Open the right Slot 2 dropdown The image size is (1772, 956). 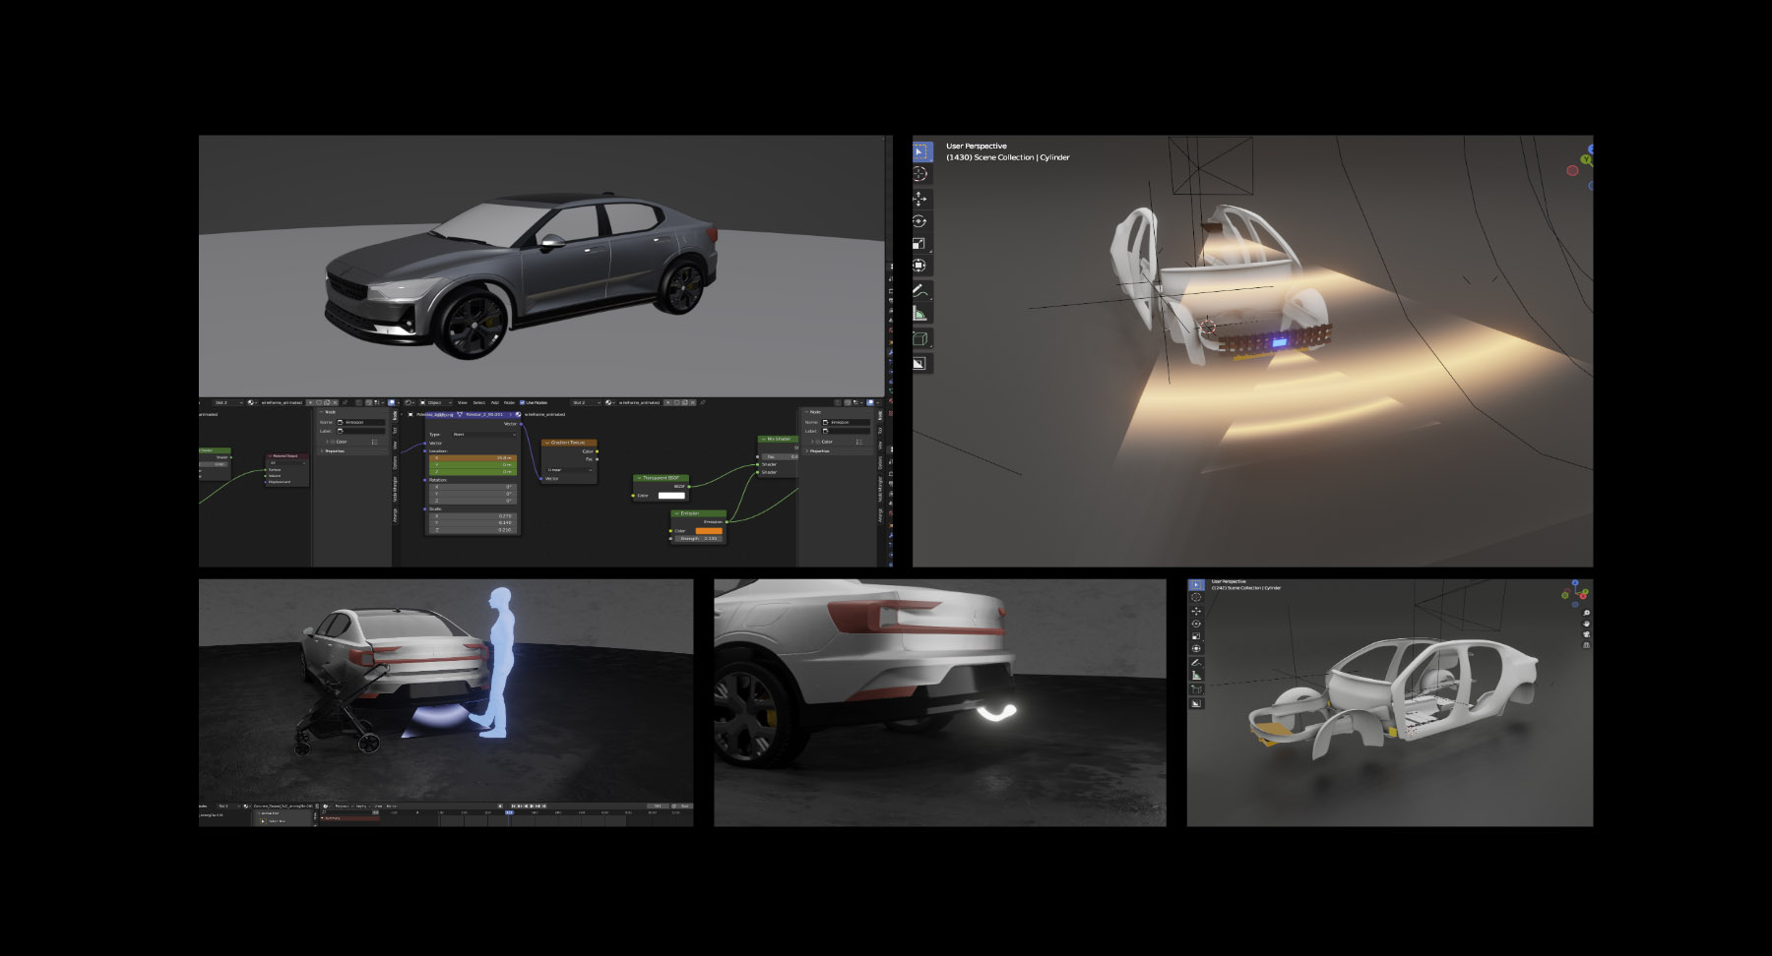click(585, 402)
